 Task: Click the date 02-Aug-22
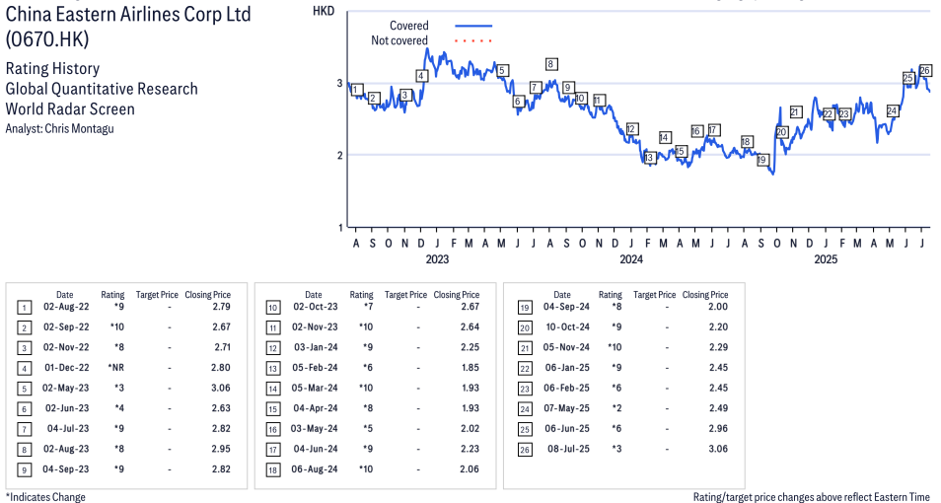tap(66, 307)
